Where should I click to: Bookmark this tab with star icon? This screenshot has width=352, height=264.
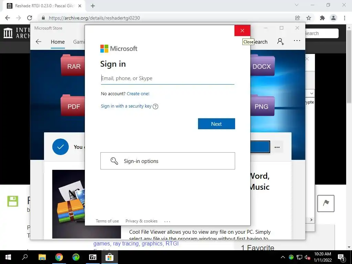[x=309, y=18]
